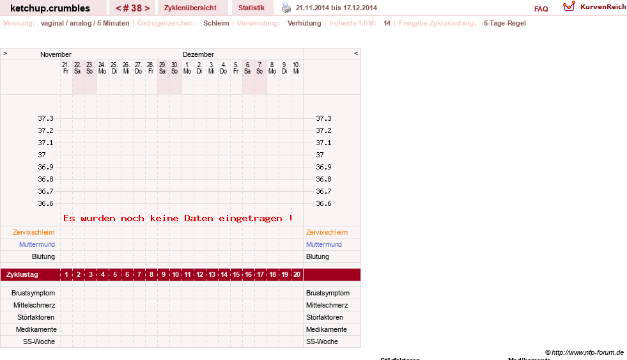Screen dimensions: 627x360
Task: Open the KurvenReich logo link
Action: [594, 7]
